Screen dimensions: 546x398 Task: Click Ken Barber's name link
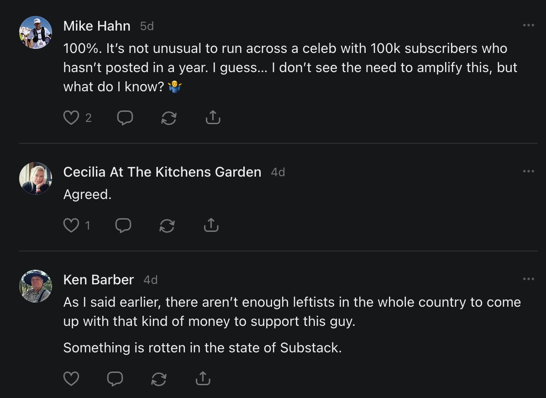(99, 280)
